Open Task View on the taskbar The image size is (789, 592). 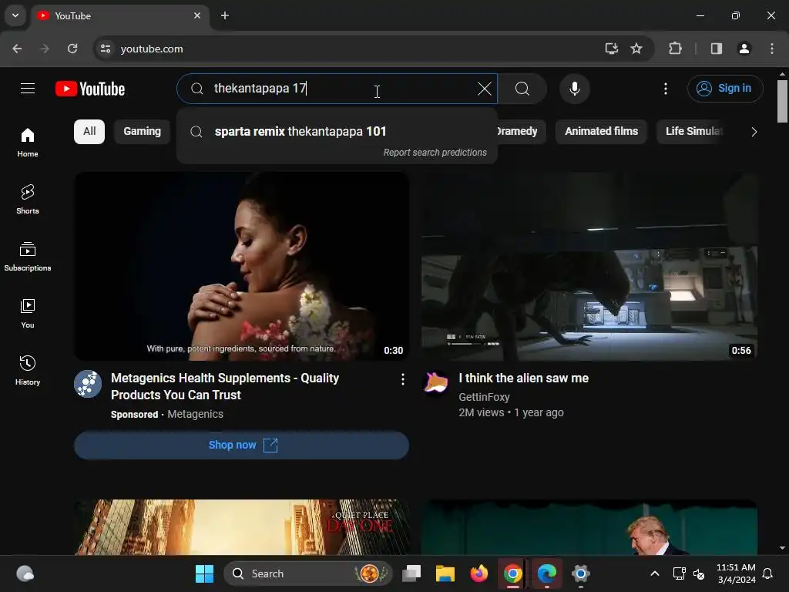(x=411, y=573)
